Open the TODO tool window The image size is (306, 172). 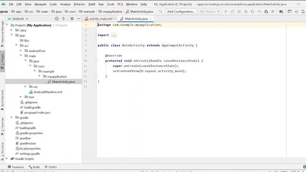coord(51,167)
